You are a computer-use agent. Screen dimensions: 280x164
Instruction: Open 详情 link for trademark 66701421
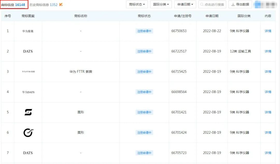coord(268,112)
